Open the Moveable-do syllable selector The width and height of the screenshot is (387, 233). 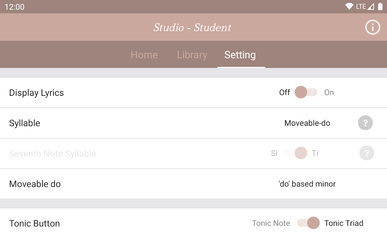(307, 123)
